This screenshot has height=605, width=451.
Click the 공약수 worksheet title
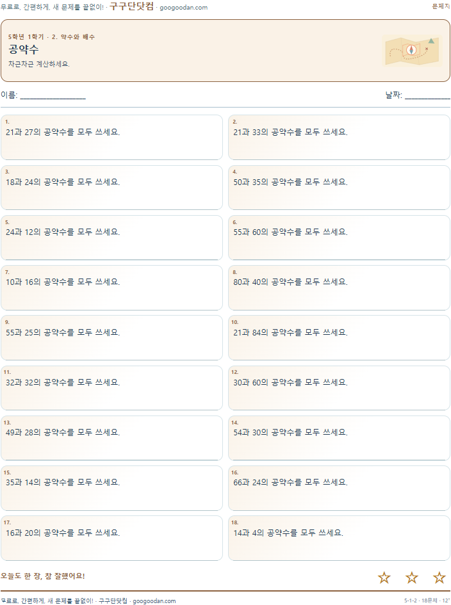pyautogui.click(x=24, y=49)
